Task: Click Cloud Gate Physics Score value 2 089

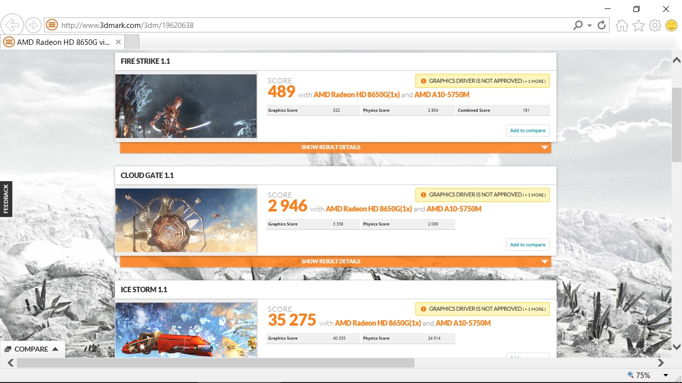Action: pos(433,224)
